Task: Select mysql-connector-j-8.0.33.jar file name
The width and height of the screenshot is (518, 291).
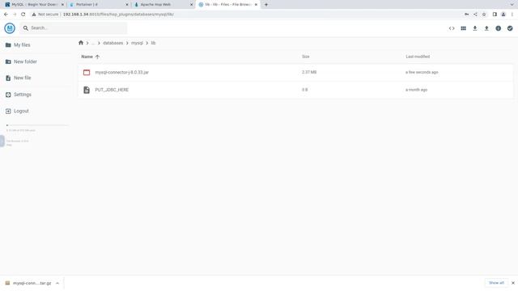Action: tap(122, 72)
